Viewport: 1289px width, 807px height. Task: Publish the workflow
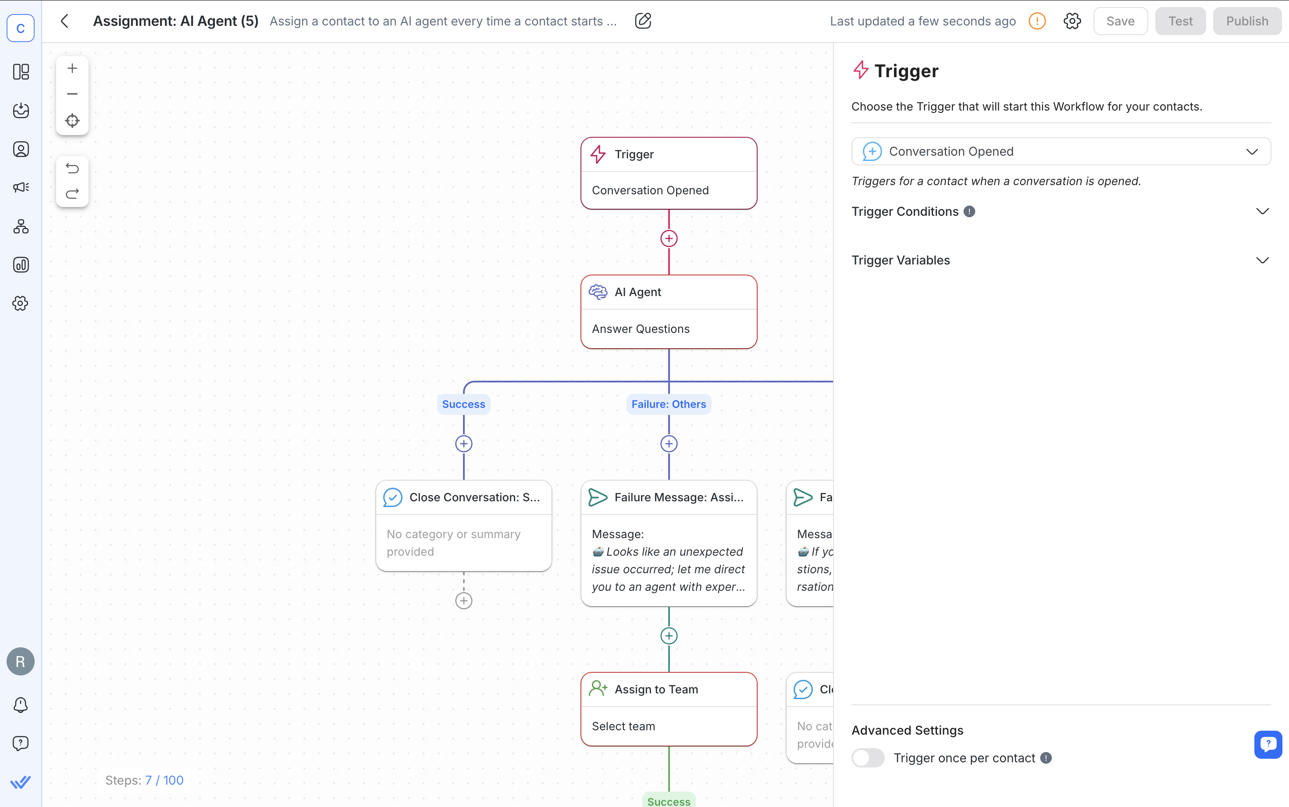coord(1247,21)
